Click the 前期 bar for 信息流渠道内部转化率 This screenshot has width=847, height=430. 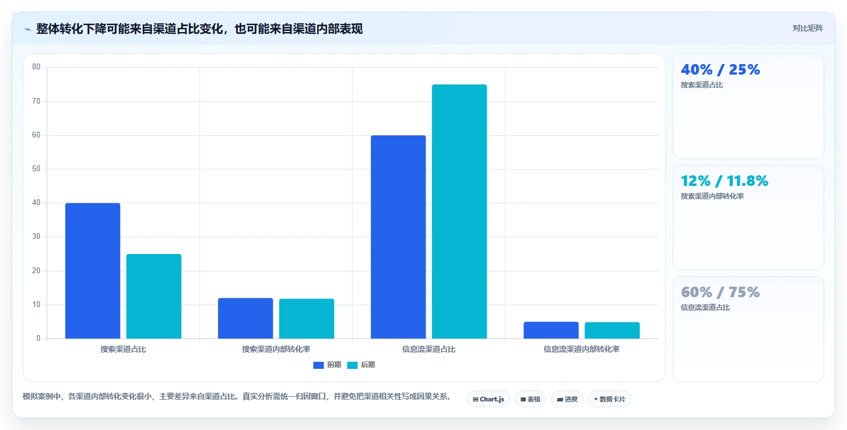pos(551,330)
